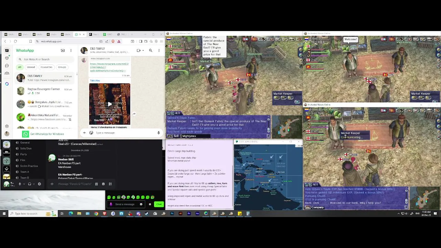Open the WhatsApp emoji picker
Viewport: 441px width, 248px height.
tap(91, 133)
